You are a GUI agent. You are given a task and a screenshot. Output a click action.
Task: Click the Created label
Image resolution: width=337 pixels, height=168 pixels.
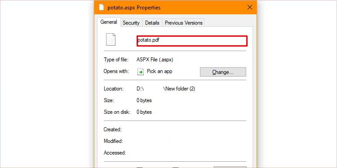113,129
